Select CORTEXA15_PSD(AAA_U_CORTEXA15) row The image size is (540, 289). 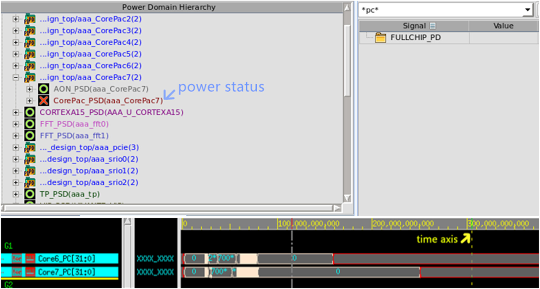pyautogui.click(x=111, y=112)
